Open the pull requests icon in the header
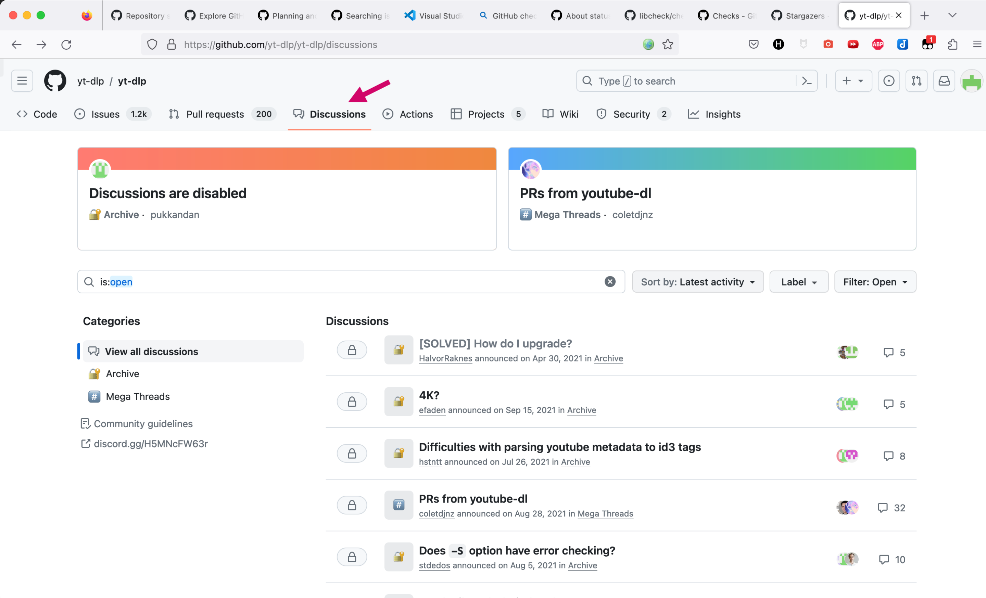 (x=916, y=81)
